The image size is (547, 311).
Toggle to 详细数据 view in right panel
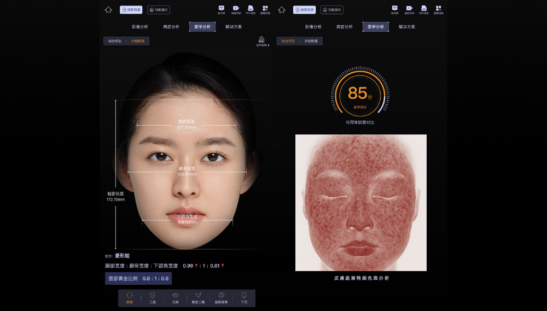[311, 41]
